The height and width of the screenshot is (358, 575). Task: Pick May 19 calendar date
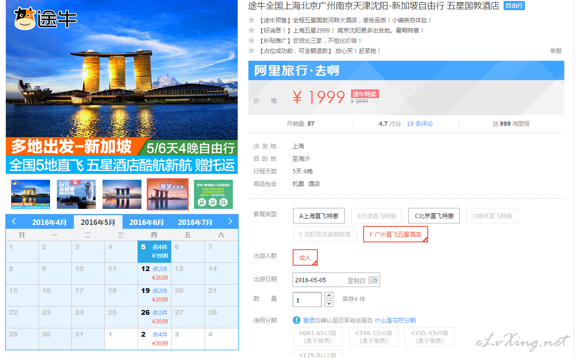coord(155,295)
